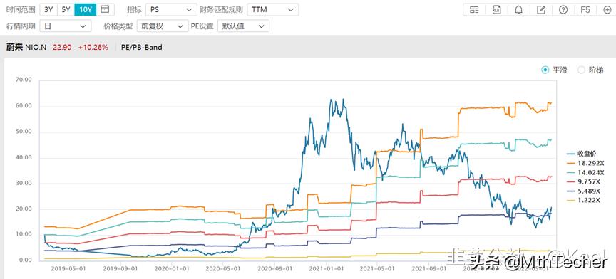Open the alert bell notification icon
The image size is (616, 279).
pos(519,10)
